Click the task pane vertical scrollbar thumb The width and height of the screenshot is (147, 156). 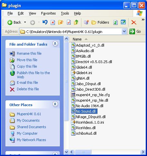67,81
